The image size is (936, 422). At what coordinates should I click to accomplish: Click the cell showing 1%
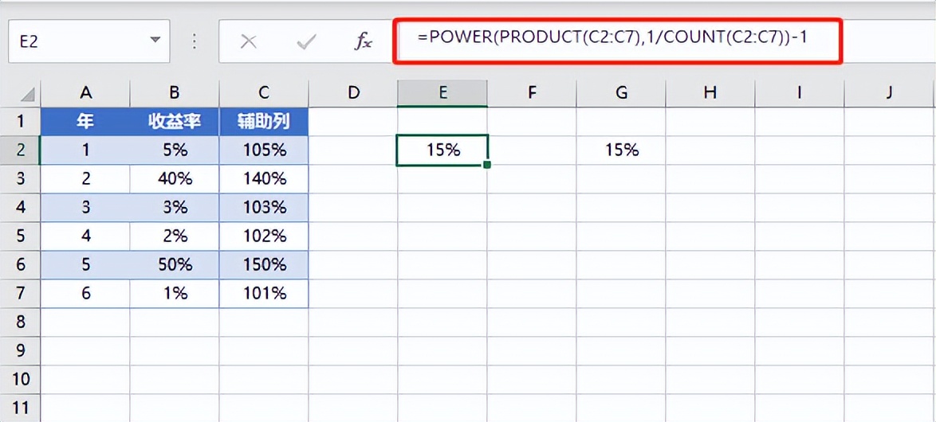pos(175,293)
